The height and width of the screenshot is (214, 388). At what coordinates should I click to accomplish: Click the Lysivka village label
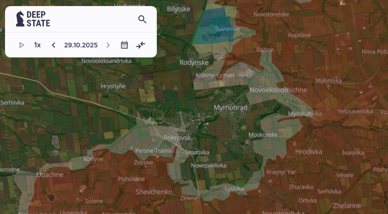(x=234, y=189)
